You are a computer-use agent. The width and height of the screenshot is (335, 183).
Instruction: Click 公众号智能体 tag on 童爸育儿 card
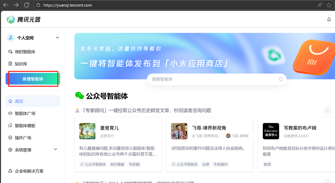93,164
